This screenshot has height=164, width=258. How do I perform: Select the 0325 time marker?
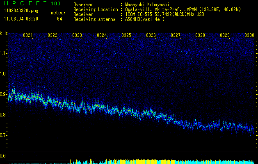(126, 36)
